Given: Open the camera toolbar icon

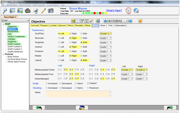Looking at the screenshot, I should tap(51, 11).
